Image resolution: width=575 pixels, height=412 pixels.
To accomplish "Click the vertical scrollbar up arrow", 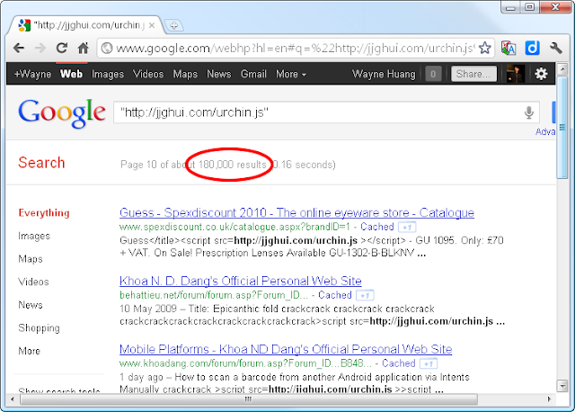I will (562, 68).
